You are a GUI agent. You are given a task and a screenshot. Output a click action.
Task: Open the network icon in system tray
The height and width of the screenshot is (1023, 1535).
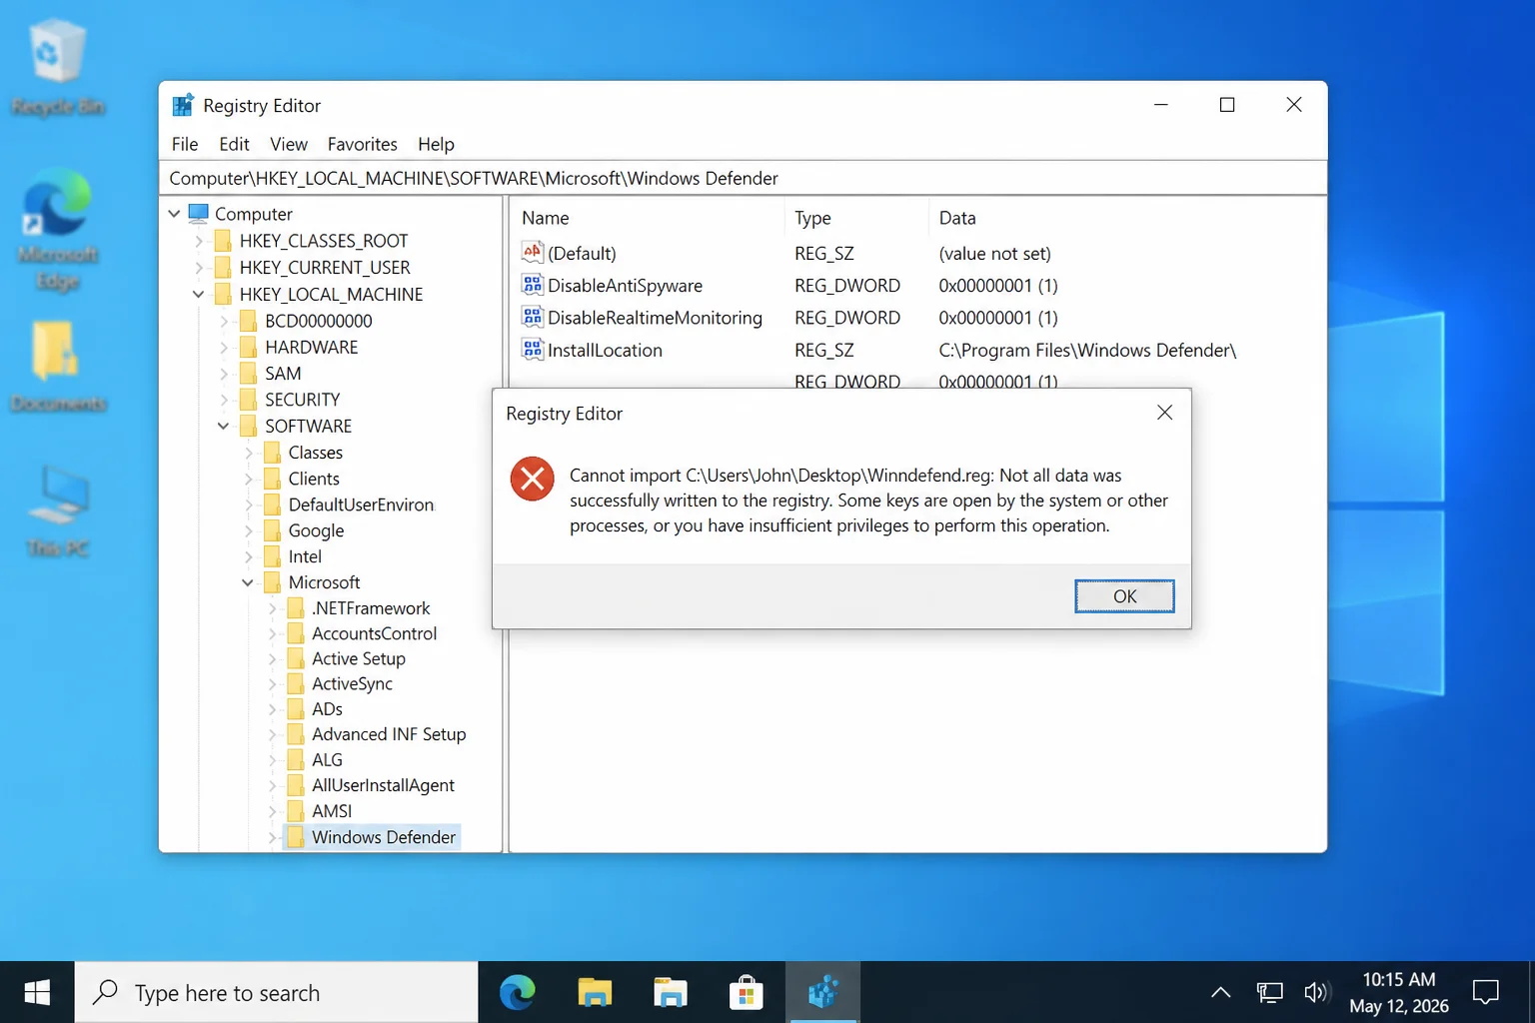tap(1269, 992)
